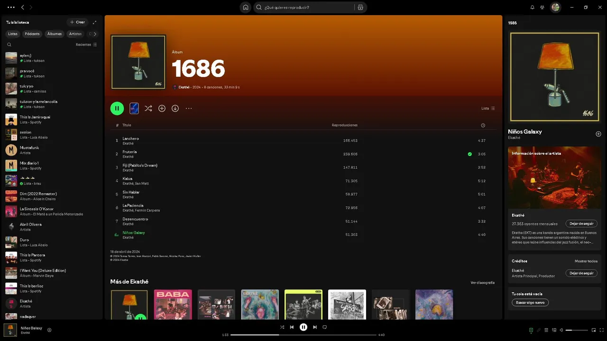Image resolution: width=607 pixels, height=341 pixels.
Task: Filter library by Álbumes
Action: click(x=55, y=34)
